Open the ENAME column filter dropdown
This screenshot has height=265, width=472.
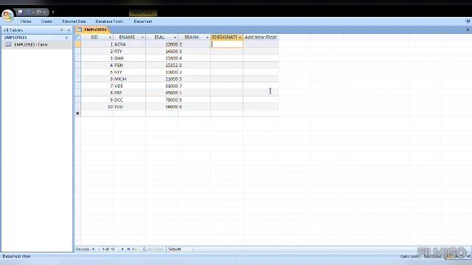tap(142, 38)
